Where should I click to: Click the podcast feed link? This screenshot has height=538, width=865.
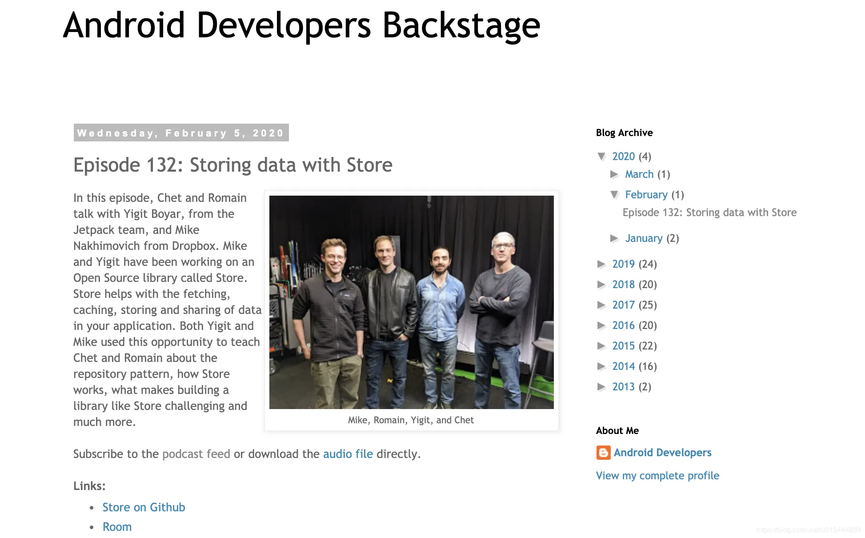tap(196, 454)
